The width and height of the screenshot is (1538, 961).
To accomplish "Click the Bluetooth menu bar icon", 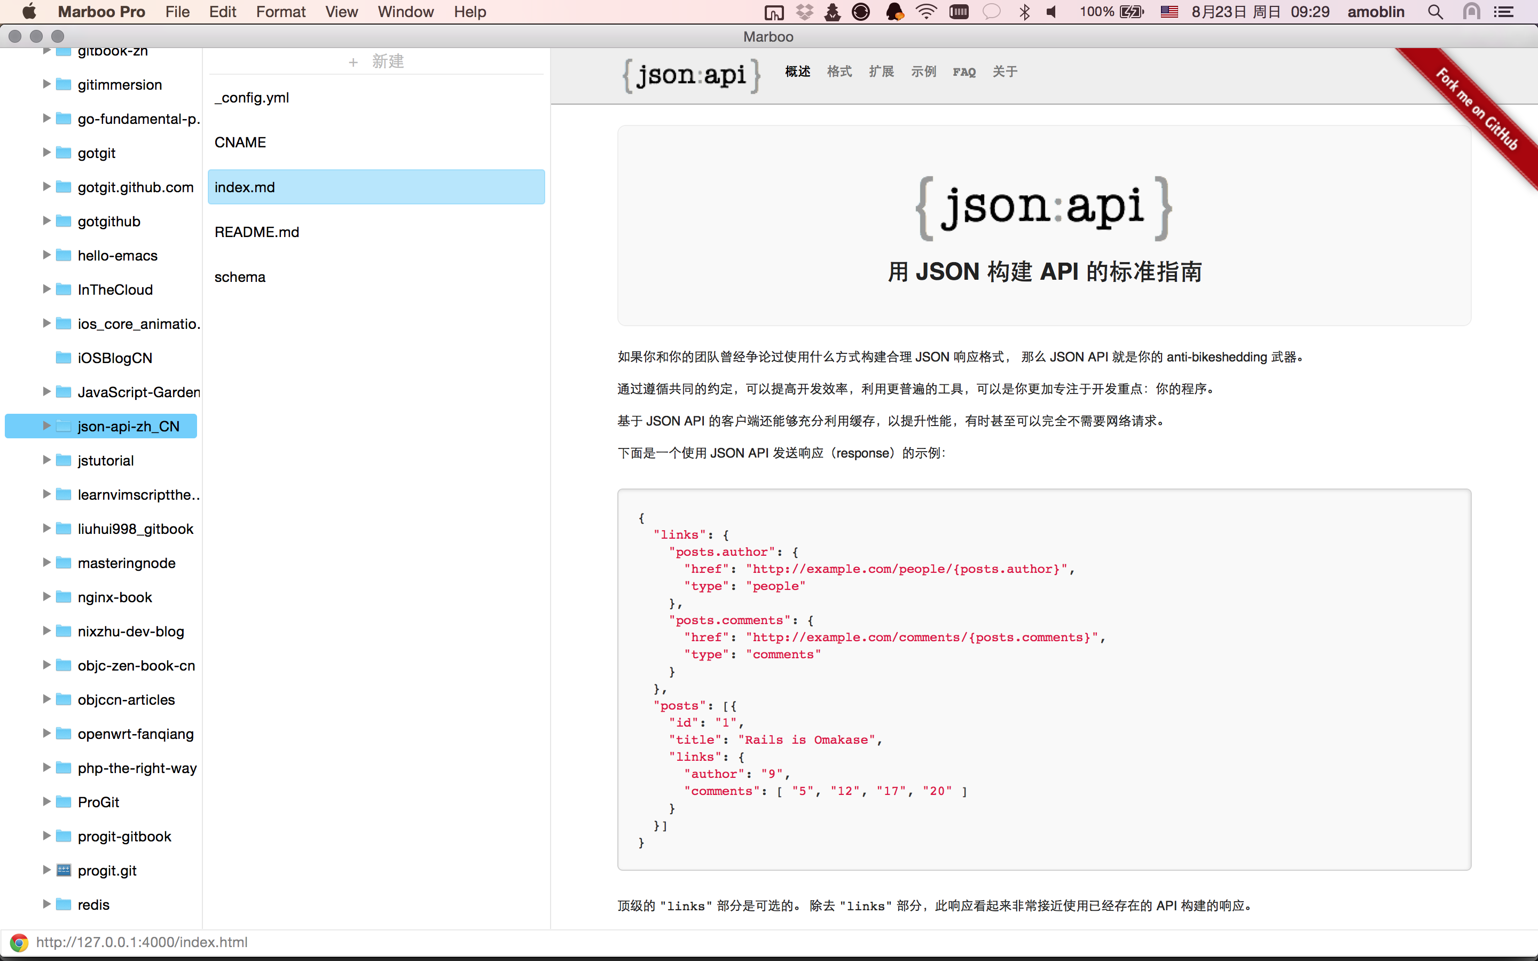I will coord(1024,12).
